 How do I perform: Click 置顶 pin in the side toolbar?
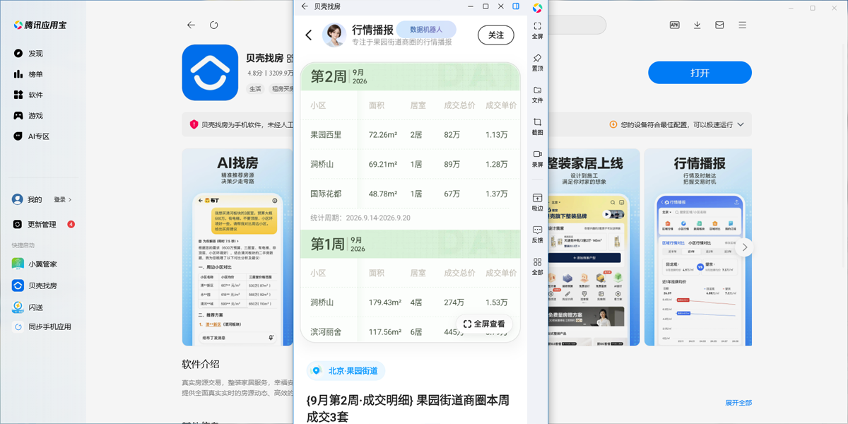pyautogui.click(x=537, y=62)
